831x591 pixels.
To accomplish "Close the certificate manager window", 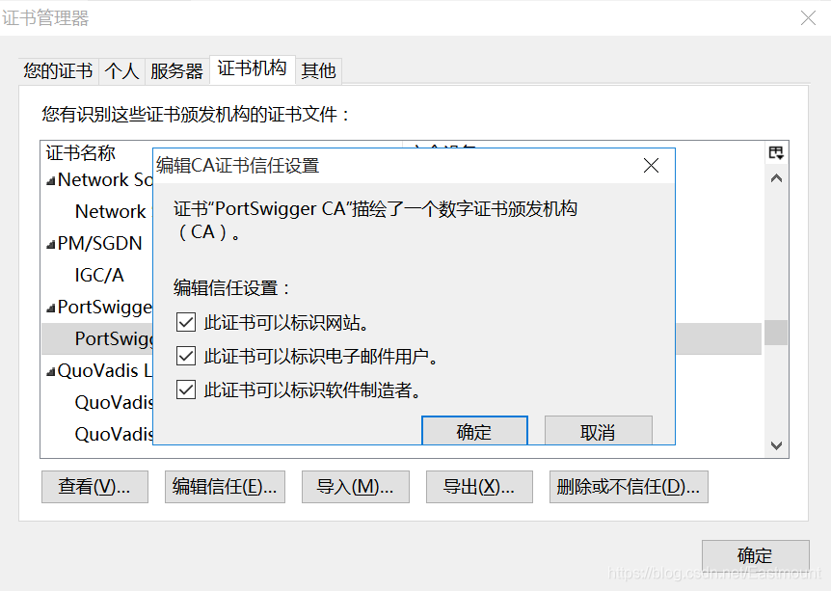I will (808, 18).
